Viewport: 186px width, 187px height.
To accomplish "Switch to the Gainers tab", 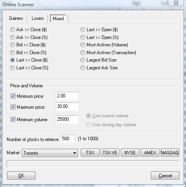I will coord(16,18).
